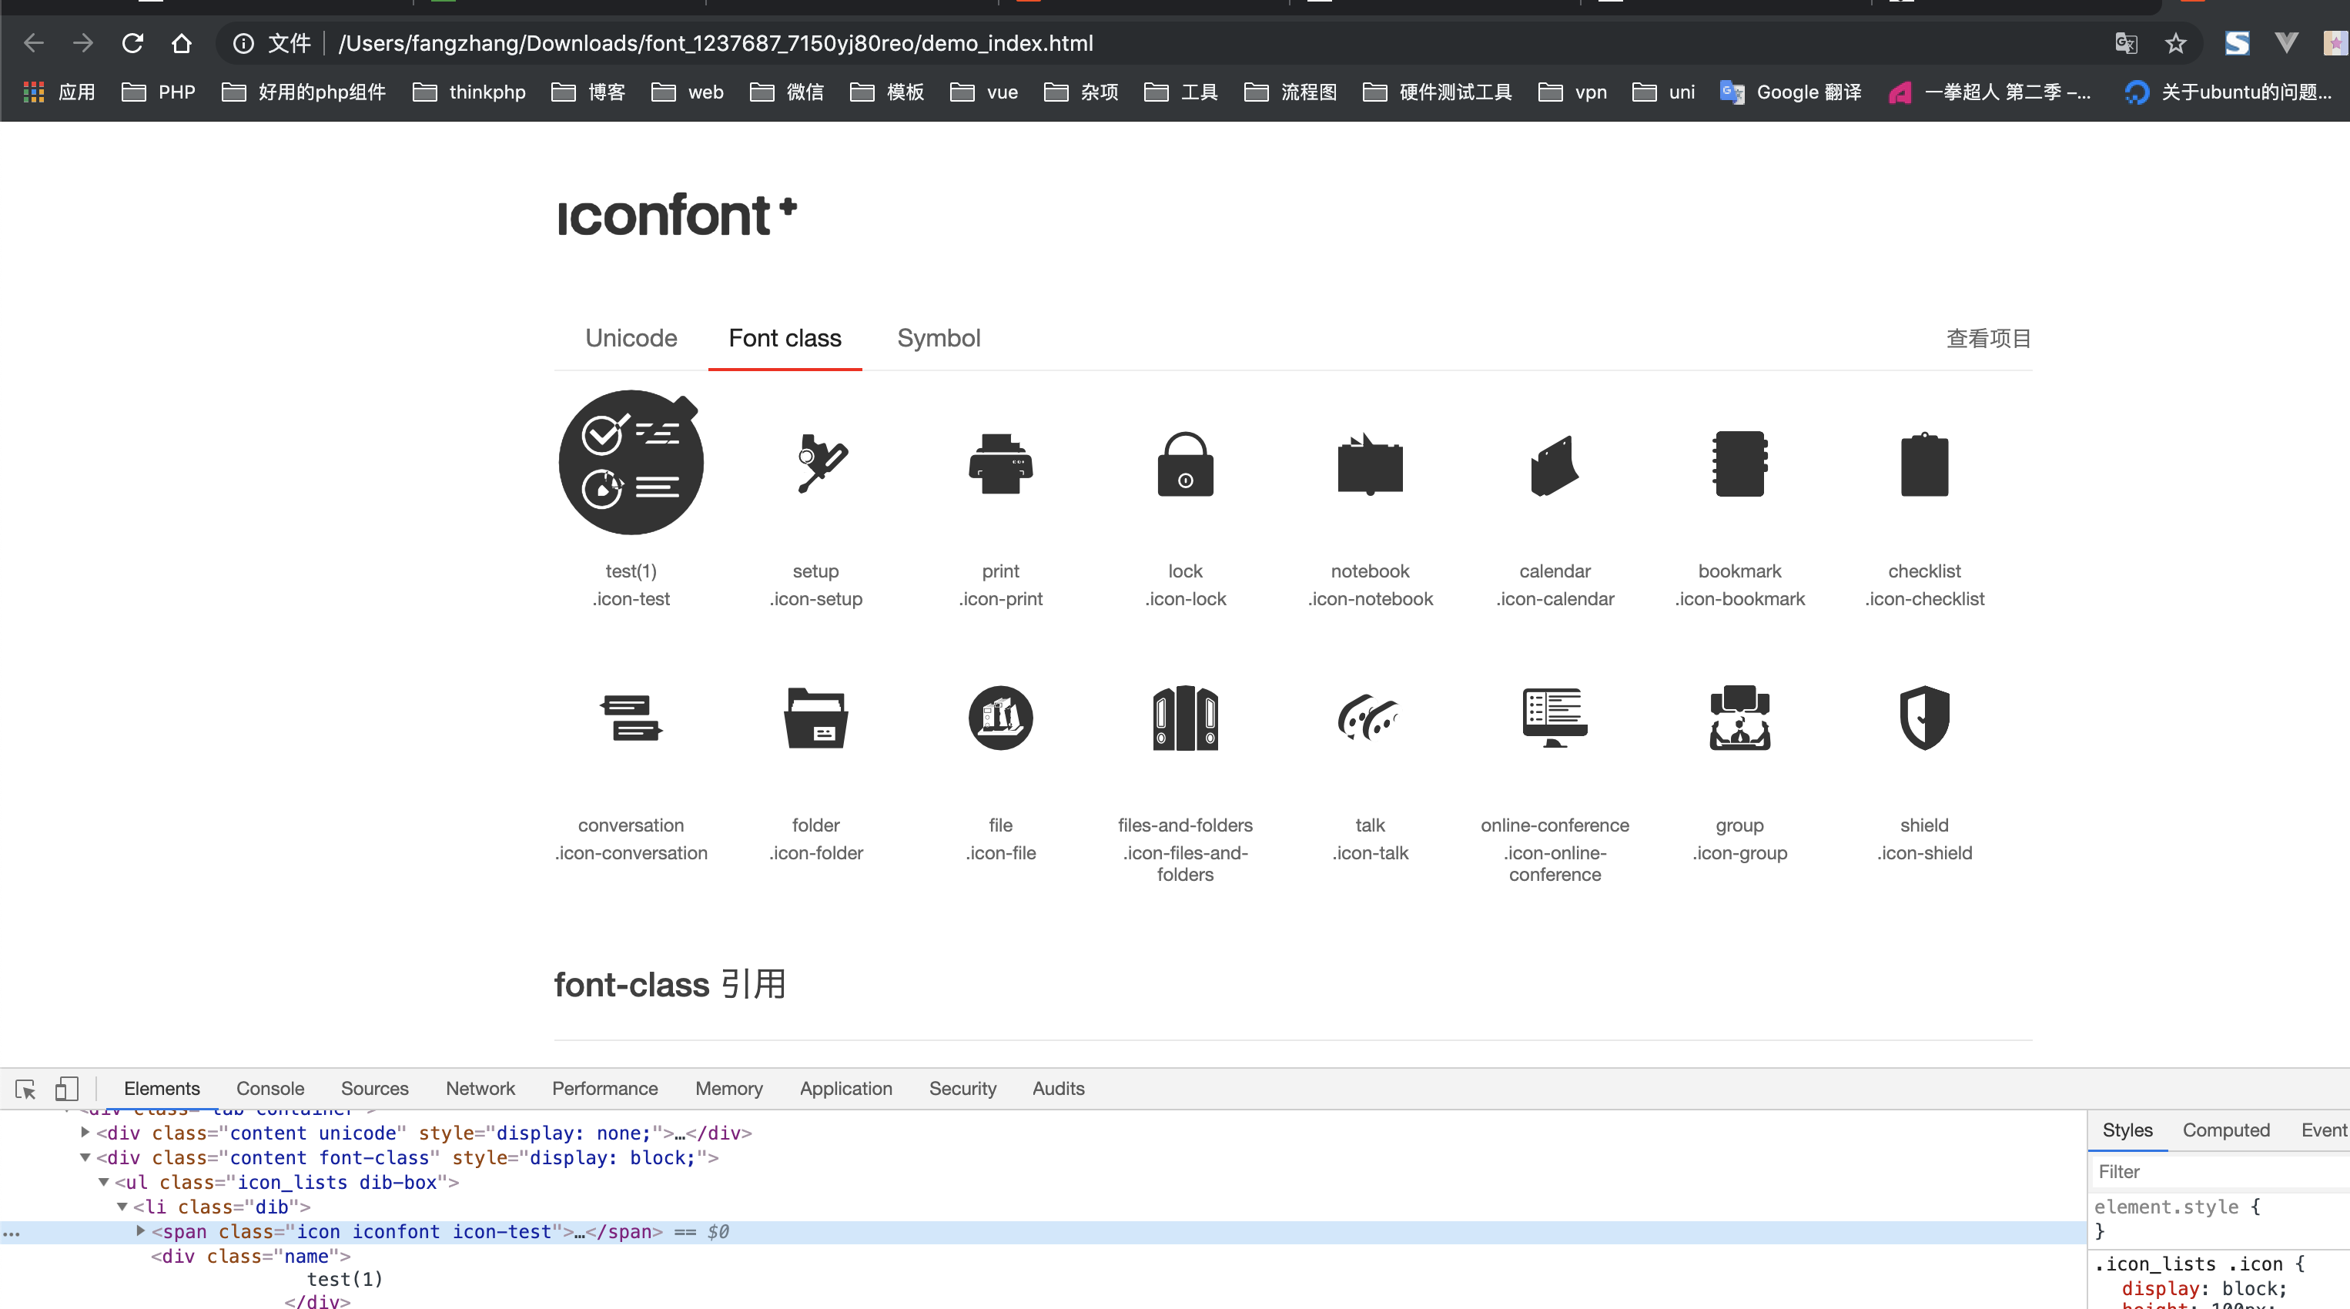Click the files-and-folders icon glyph
The height and width of the screenshot is (1309, 2350).
click(1185, 718)
